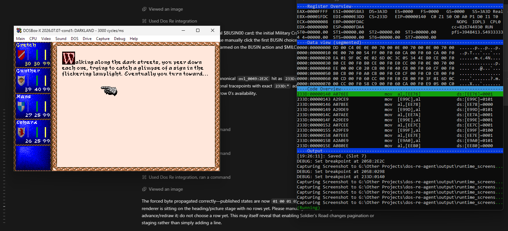This screenshot has height=231, width=508.
Task: Click Gunther's shield portrait icon
Action: click(x=21, y=80)
